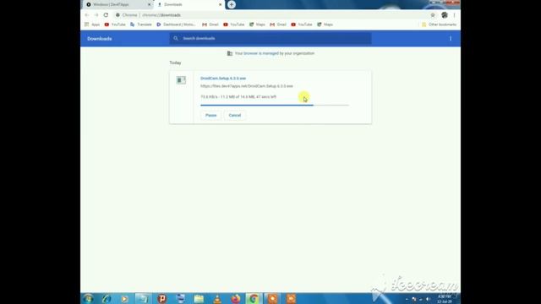Image resolution: width=541 pixels, height=304 pixels.
Task: Go forward with the browser arrow
Action: [x=96, y=15]
